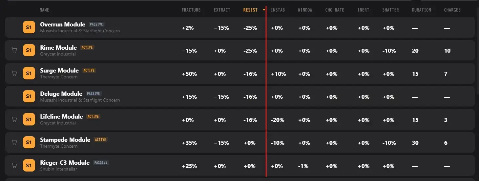Sort by the CHARGES column header
479x181 pixels.
point(452,10)
